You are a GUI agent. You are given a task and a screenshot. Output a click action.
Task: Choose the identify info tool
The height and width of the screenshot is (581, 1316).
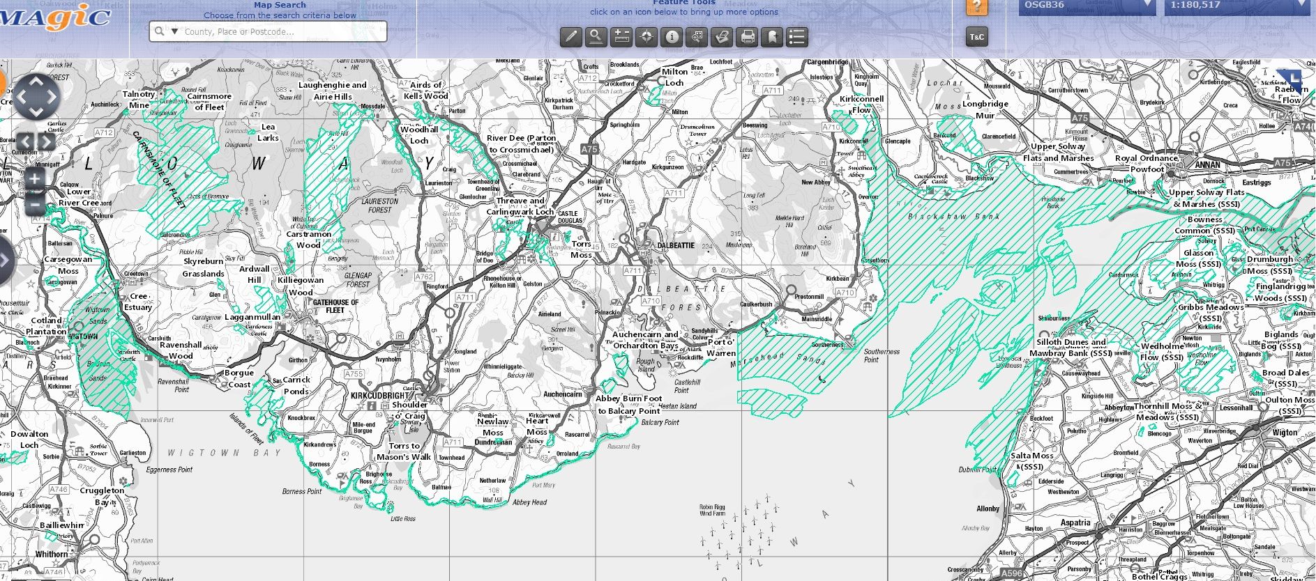click(x=671, y=37)
